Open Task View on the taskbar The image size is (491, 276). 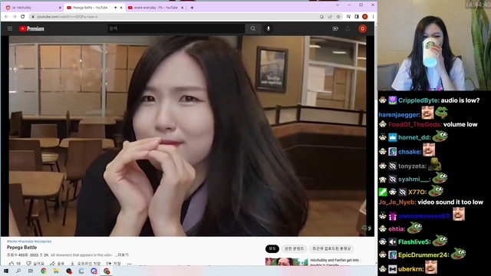pyautogui.click(x=31, y=271)
